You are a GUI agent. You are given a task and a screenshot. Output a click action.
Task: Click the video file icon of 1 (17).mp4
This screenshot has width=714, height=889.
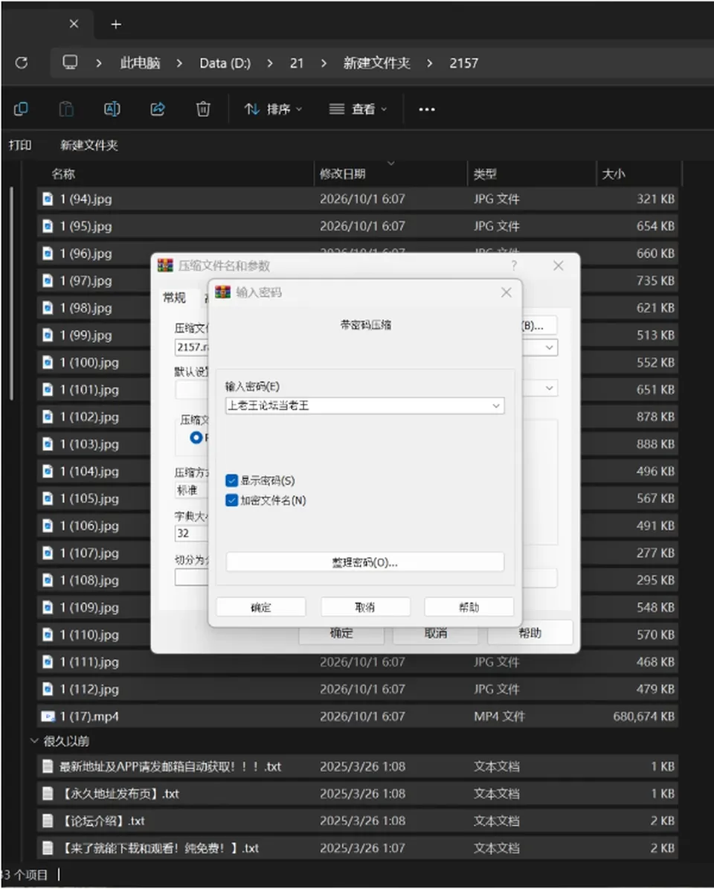48,716
